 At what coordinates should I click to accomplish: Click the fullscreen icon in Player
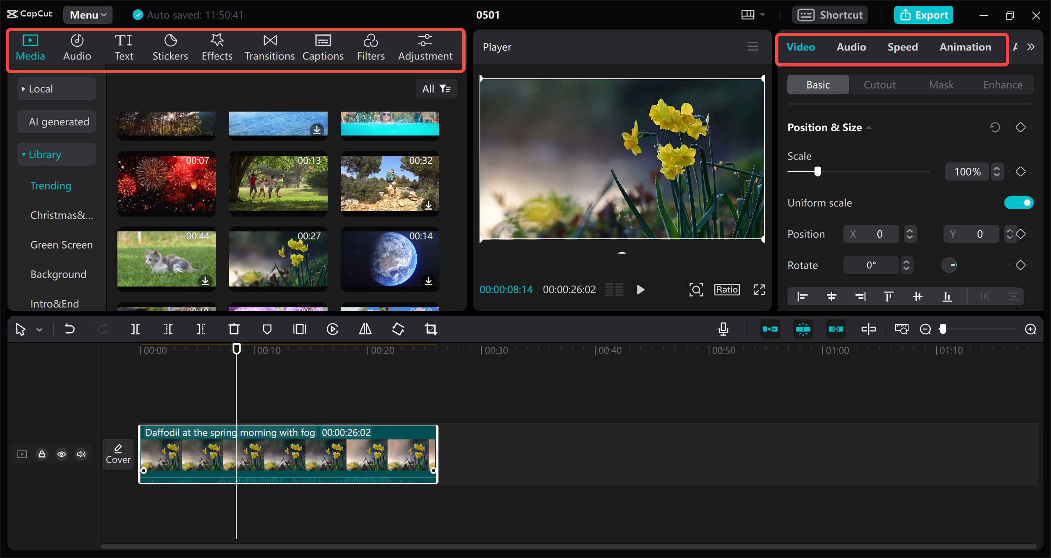click(x=759, y=290)
